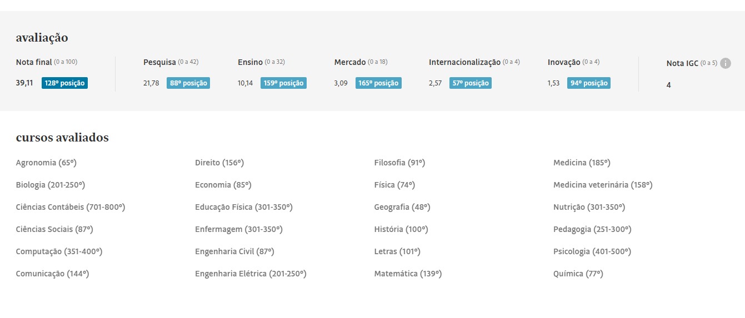Open the Matemática (139º) course link
Screen dimensions: 745x318
[408, 274]
